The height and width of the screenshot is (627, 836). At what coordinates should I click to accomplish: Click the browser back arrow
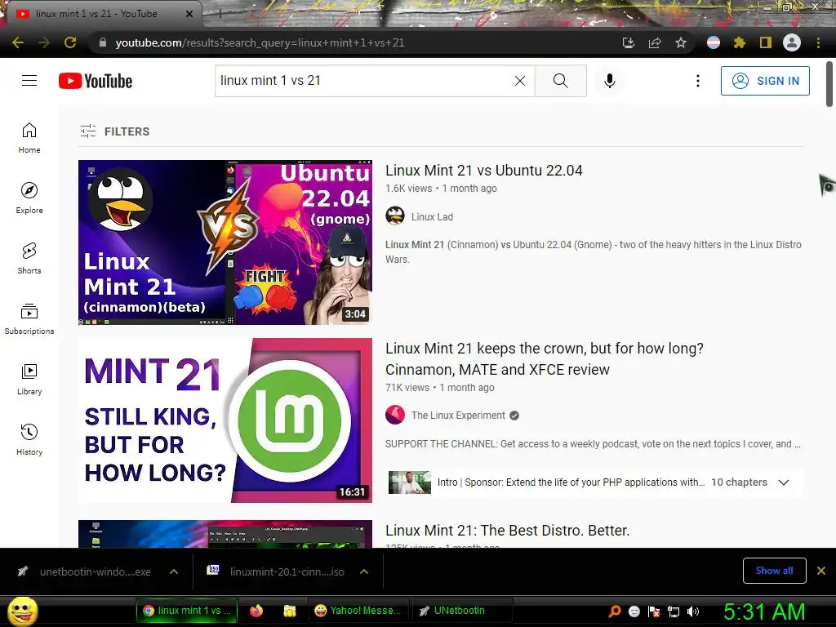coord(18,42)
